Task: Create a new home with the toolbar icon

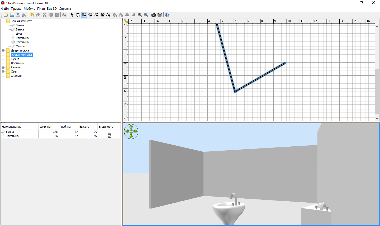Action: coord(6,15)
